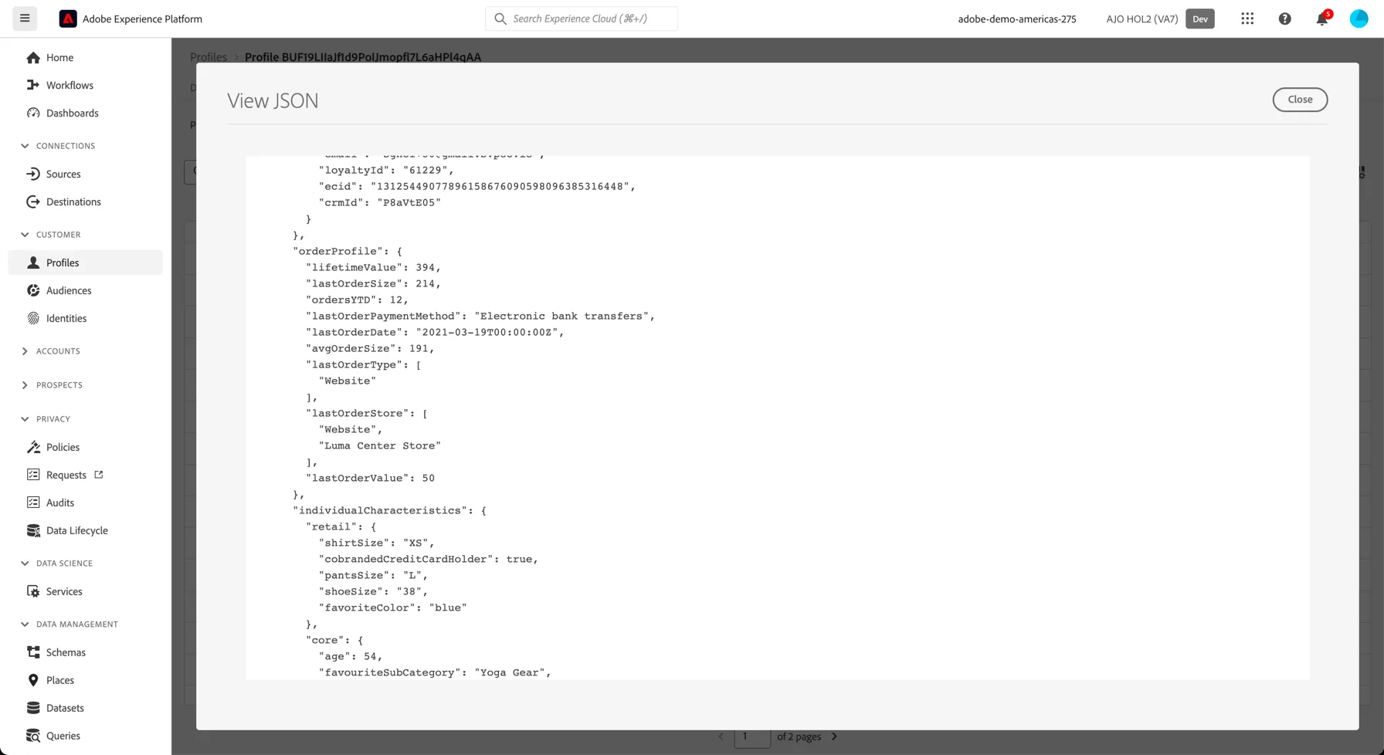Click the "cobrandedCreditCardHolder": true line
The height and width of the screenshot is (755, 1384).
coord(429,559)
